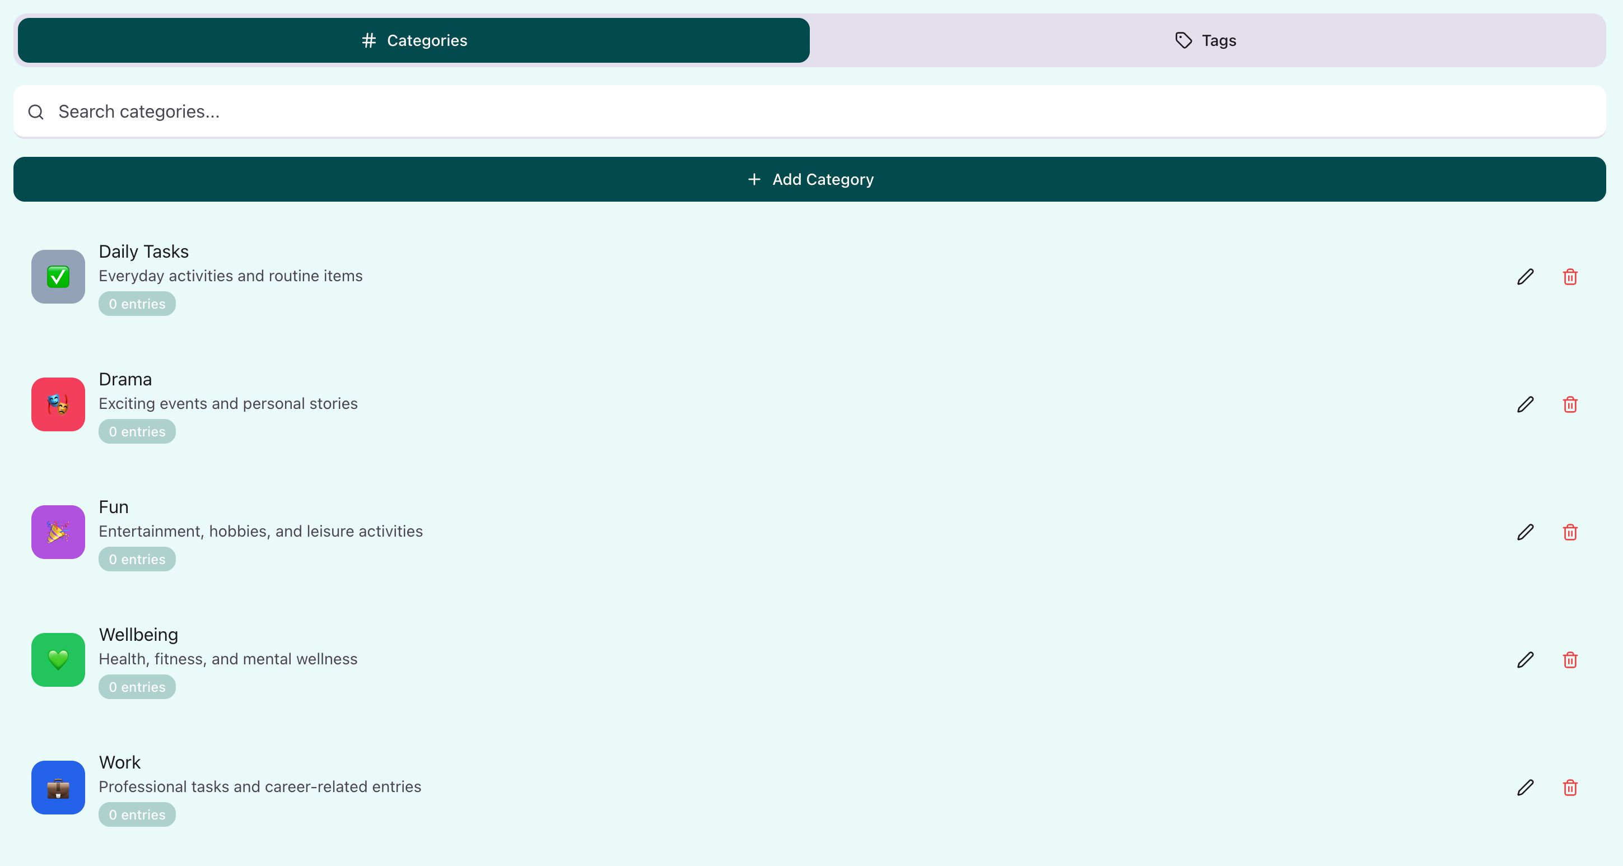Click the blue briefcase Work icon
Screen dimensions: 1623x866
(58, 787)
